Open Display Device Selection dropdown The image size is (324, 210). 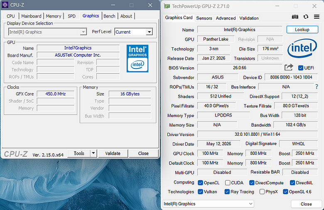click(47, 32)
